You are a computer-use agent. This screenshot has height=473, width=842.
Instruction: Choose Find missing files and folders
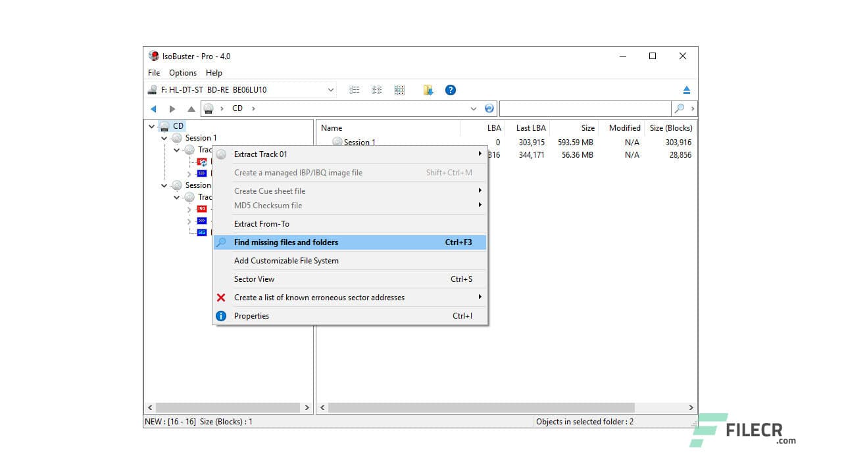286,242
